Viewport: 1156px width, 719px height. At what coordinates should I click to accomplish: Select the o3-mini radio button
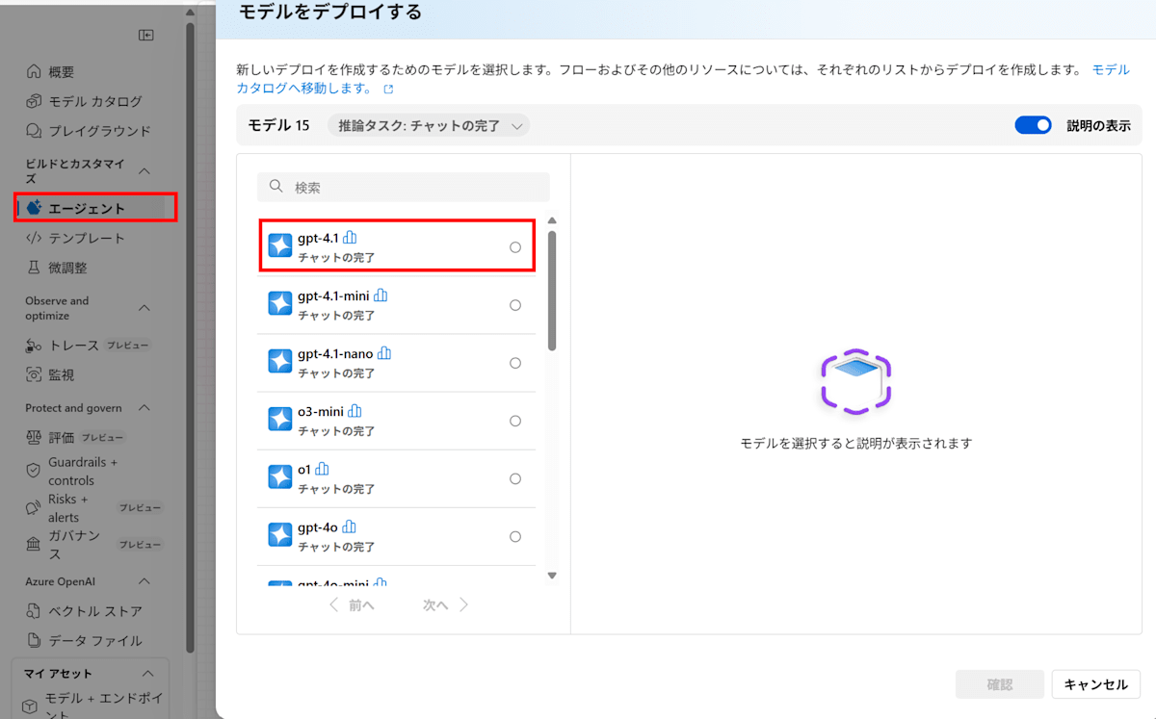[x=515, y=421]
